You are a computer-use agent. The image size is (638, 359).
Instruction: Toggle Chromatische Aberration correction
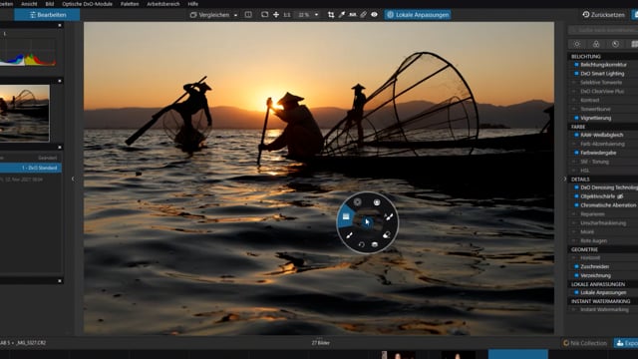[x=576, y=205]
